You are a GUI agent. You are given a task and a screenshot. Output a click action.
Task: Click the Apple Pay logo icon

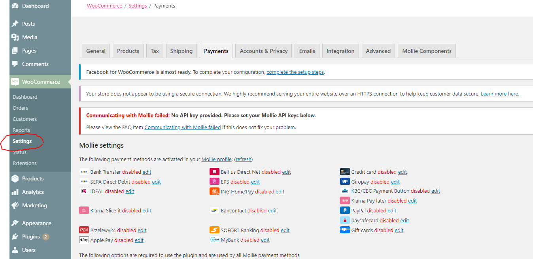point(84,240)
